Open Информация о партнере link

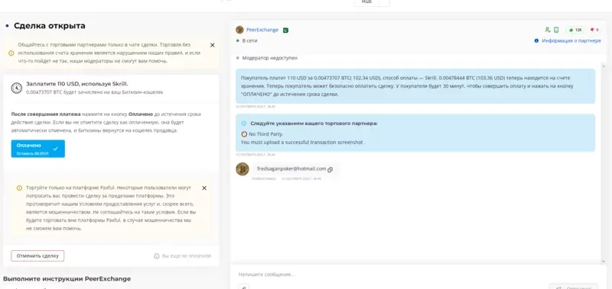pyautogui.click(x=571, y=41)
